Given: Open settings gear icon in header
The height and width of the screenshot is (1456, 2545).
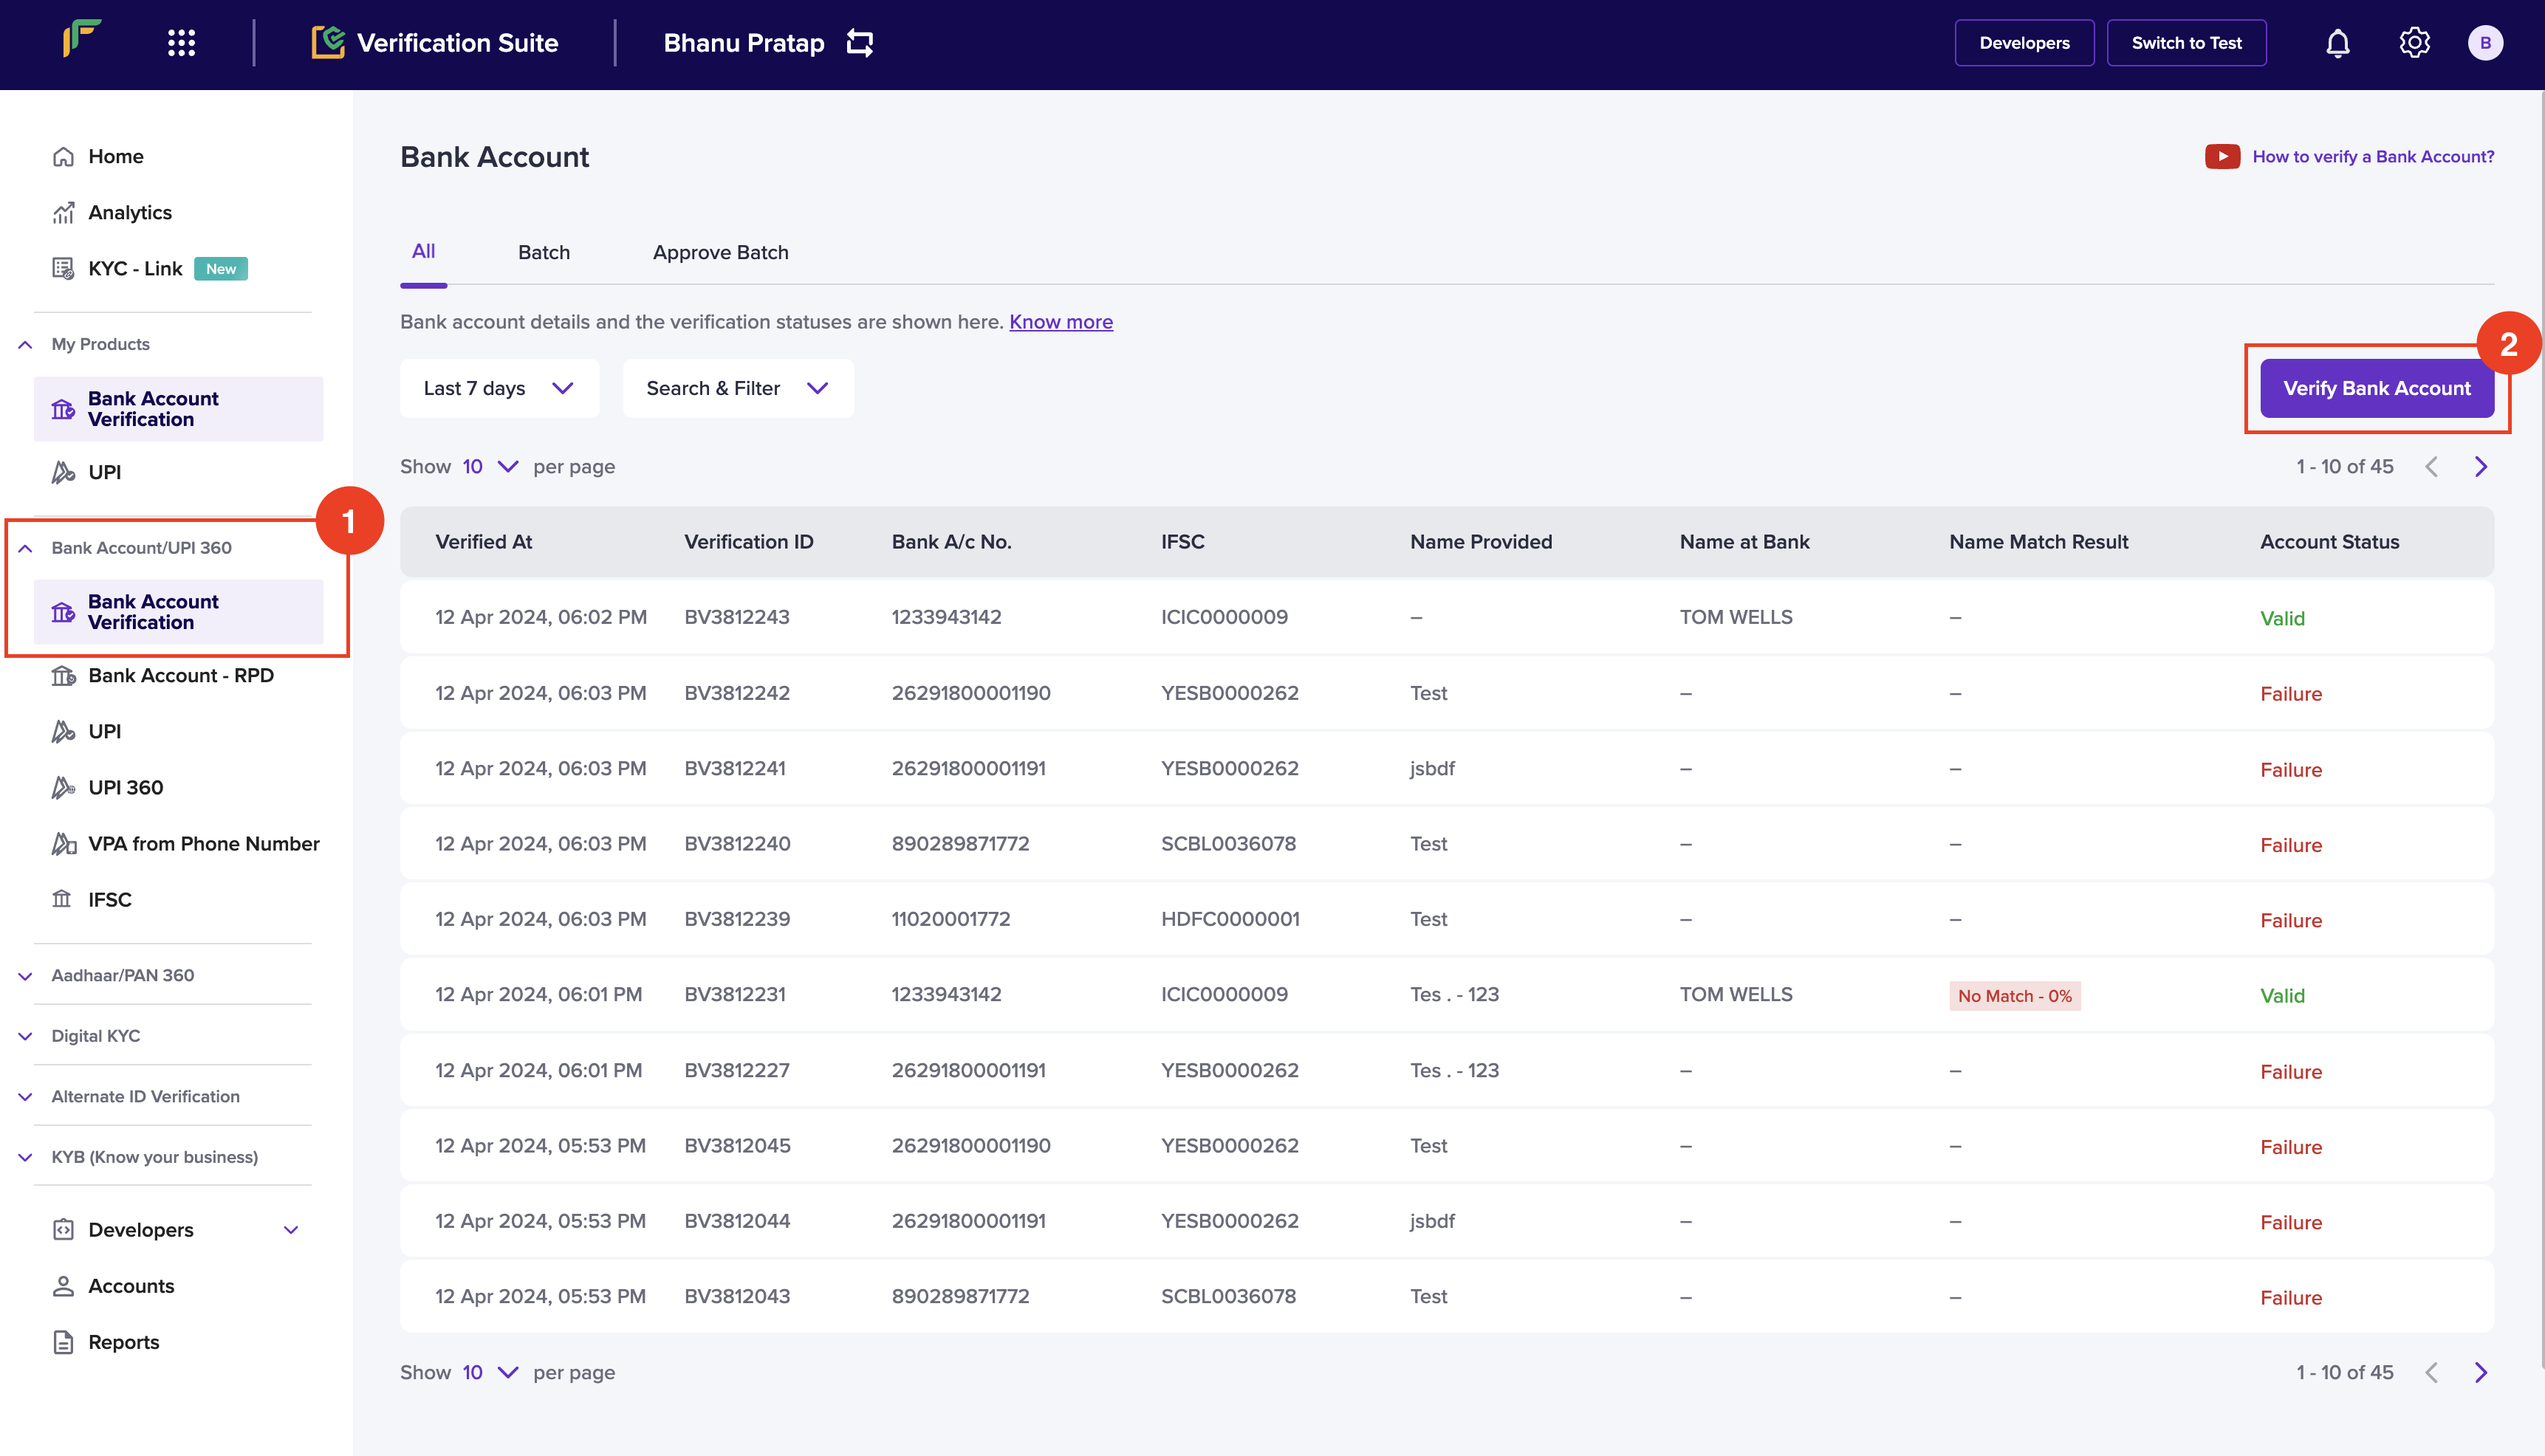Looking at the screenshot, I should tap(2414, 43).
